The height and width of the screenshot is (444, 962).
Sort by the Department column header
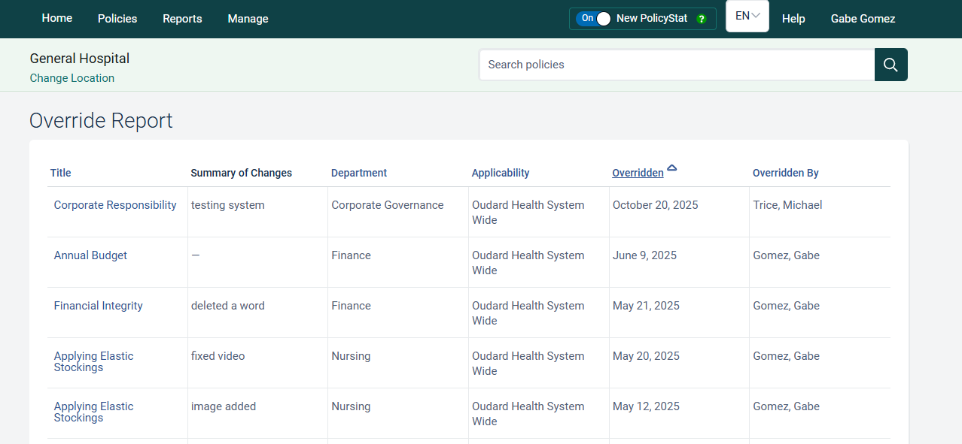click(x=358, y=173)
